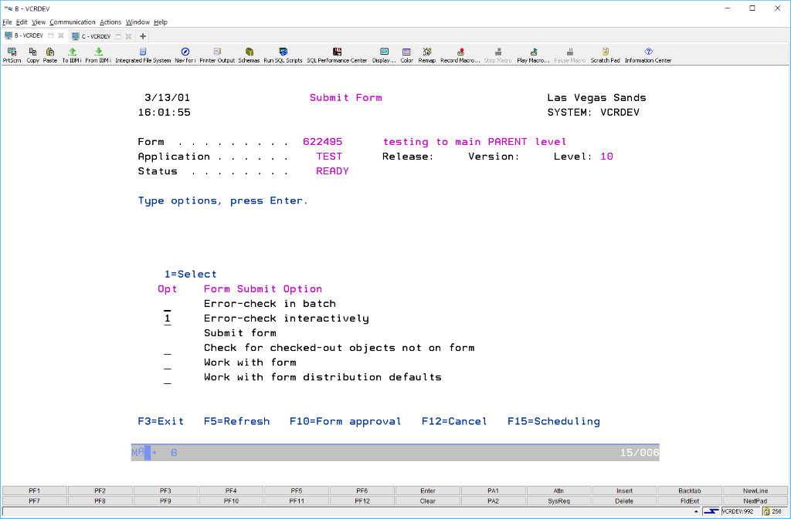Click the PrtScrn toolbar icon
Viewport: 791px width, 519px height.
point(12,55)
